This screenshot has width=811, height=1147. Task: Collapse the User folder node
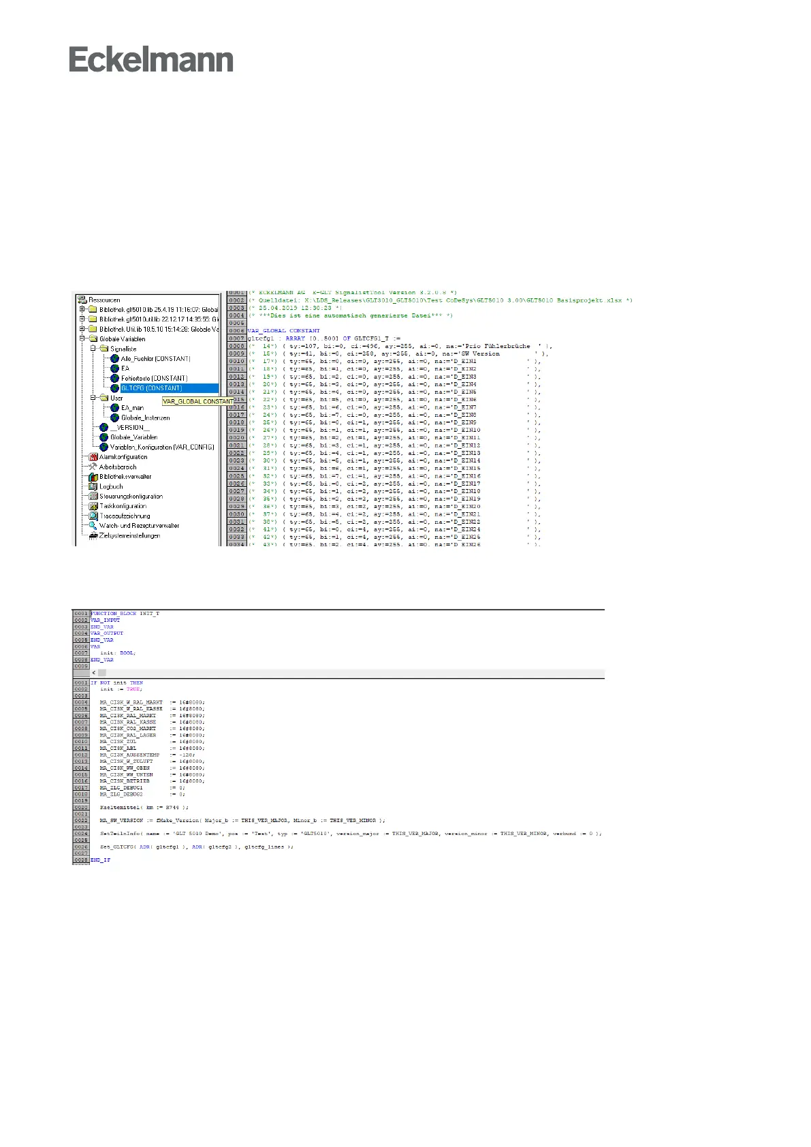point(93,398)
